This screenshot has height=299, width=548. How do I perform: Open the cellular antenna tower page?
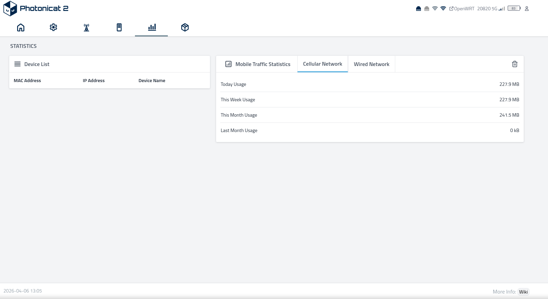pyautogui.click(x=86, y=27)
